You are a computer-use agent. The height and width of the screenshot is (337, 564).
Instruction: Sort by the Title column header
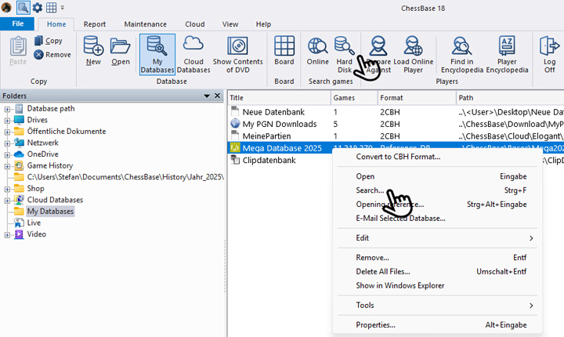pos(279,97)
